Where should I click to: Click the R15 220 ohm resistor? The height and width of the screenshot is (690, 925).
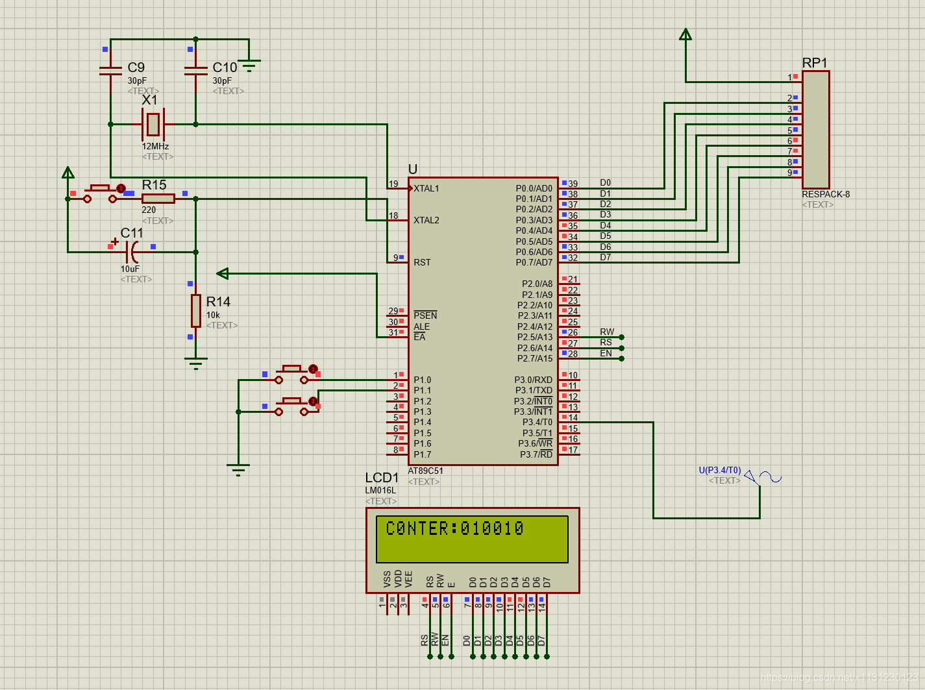tap(158, 199)
